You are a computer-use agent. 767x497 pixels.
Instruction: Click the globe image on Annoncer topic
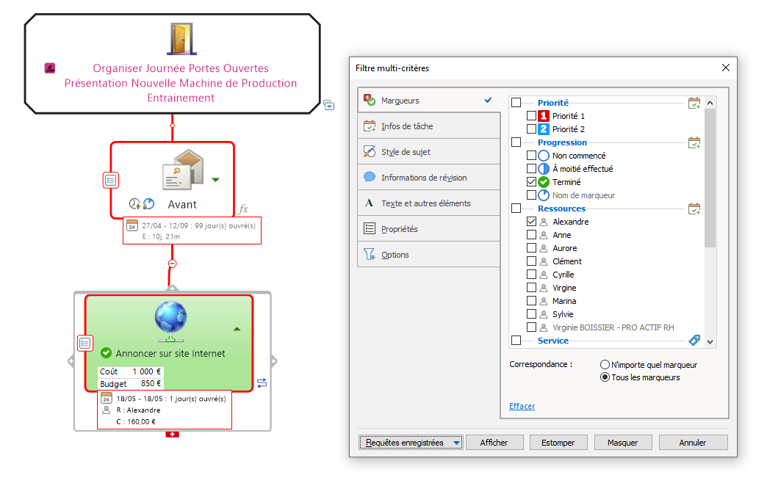(x=171, y=320)
